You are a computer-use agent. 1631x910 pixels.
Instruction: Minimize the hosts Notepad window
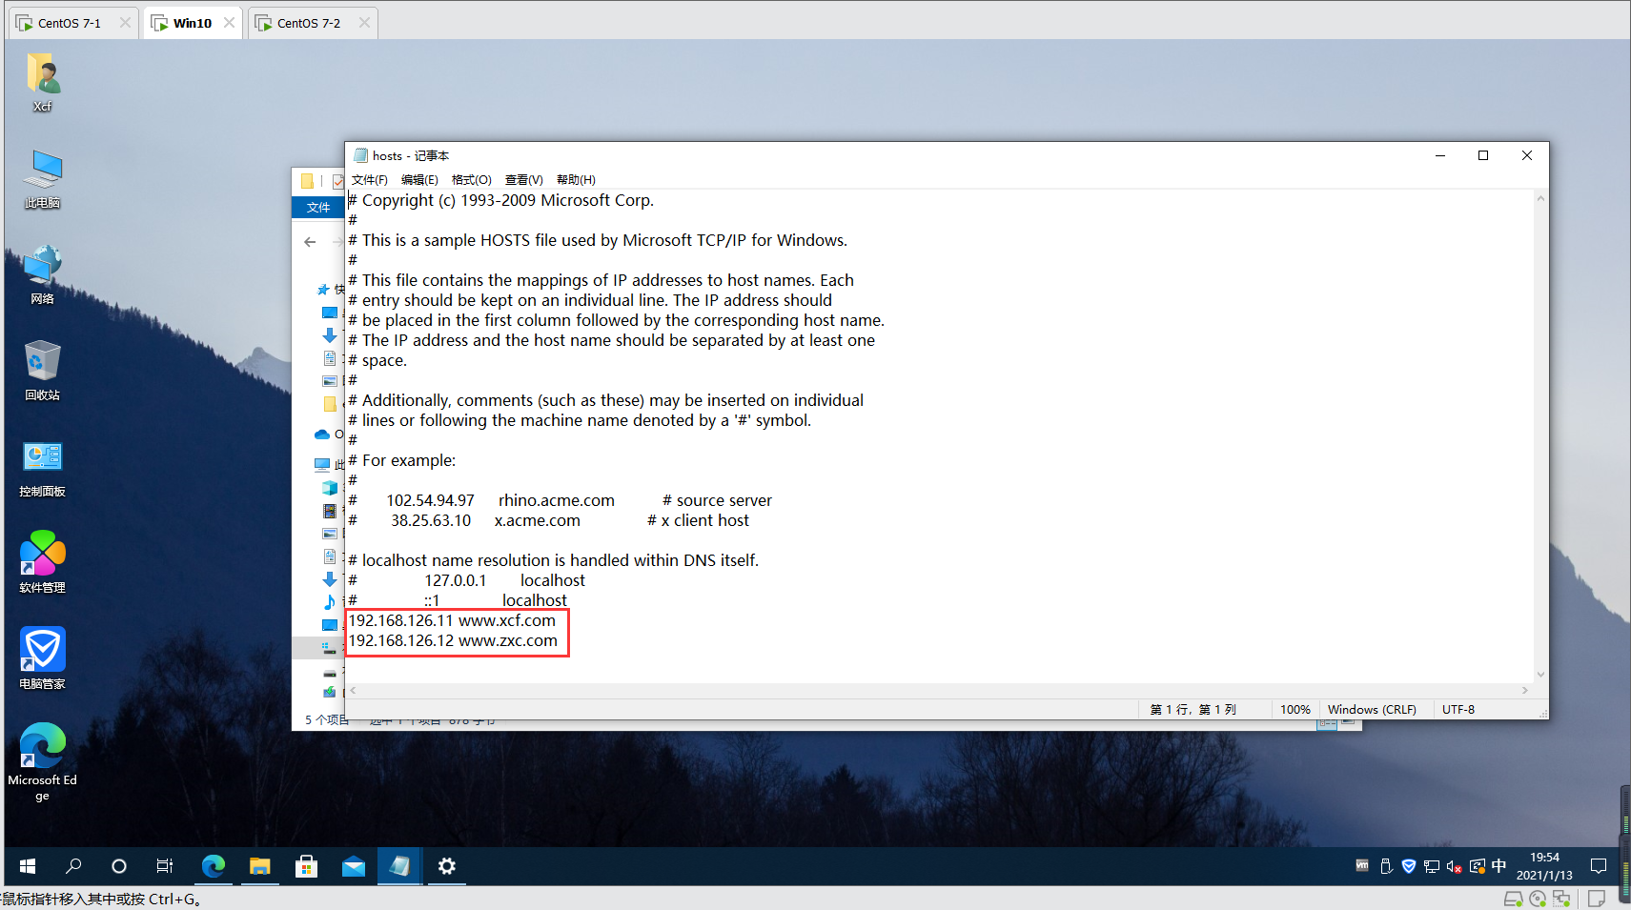[x=1440, y=155]
